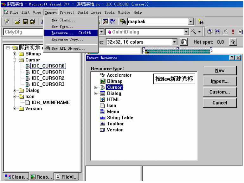
Task: Click the Compile stack icon
Action: [210, 32]
